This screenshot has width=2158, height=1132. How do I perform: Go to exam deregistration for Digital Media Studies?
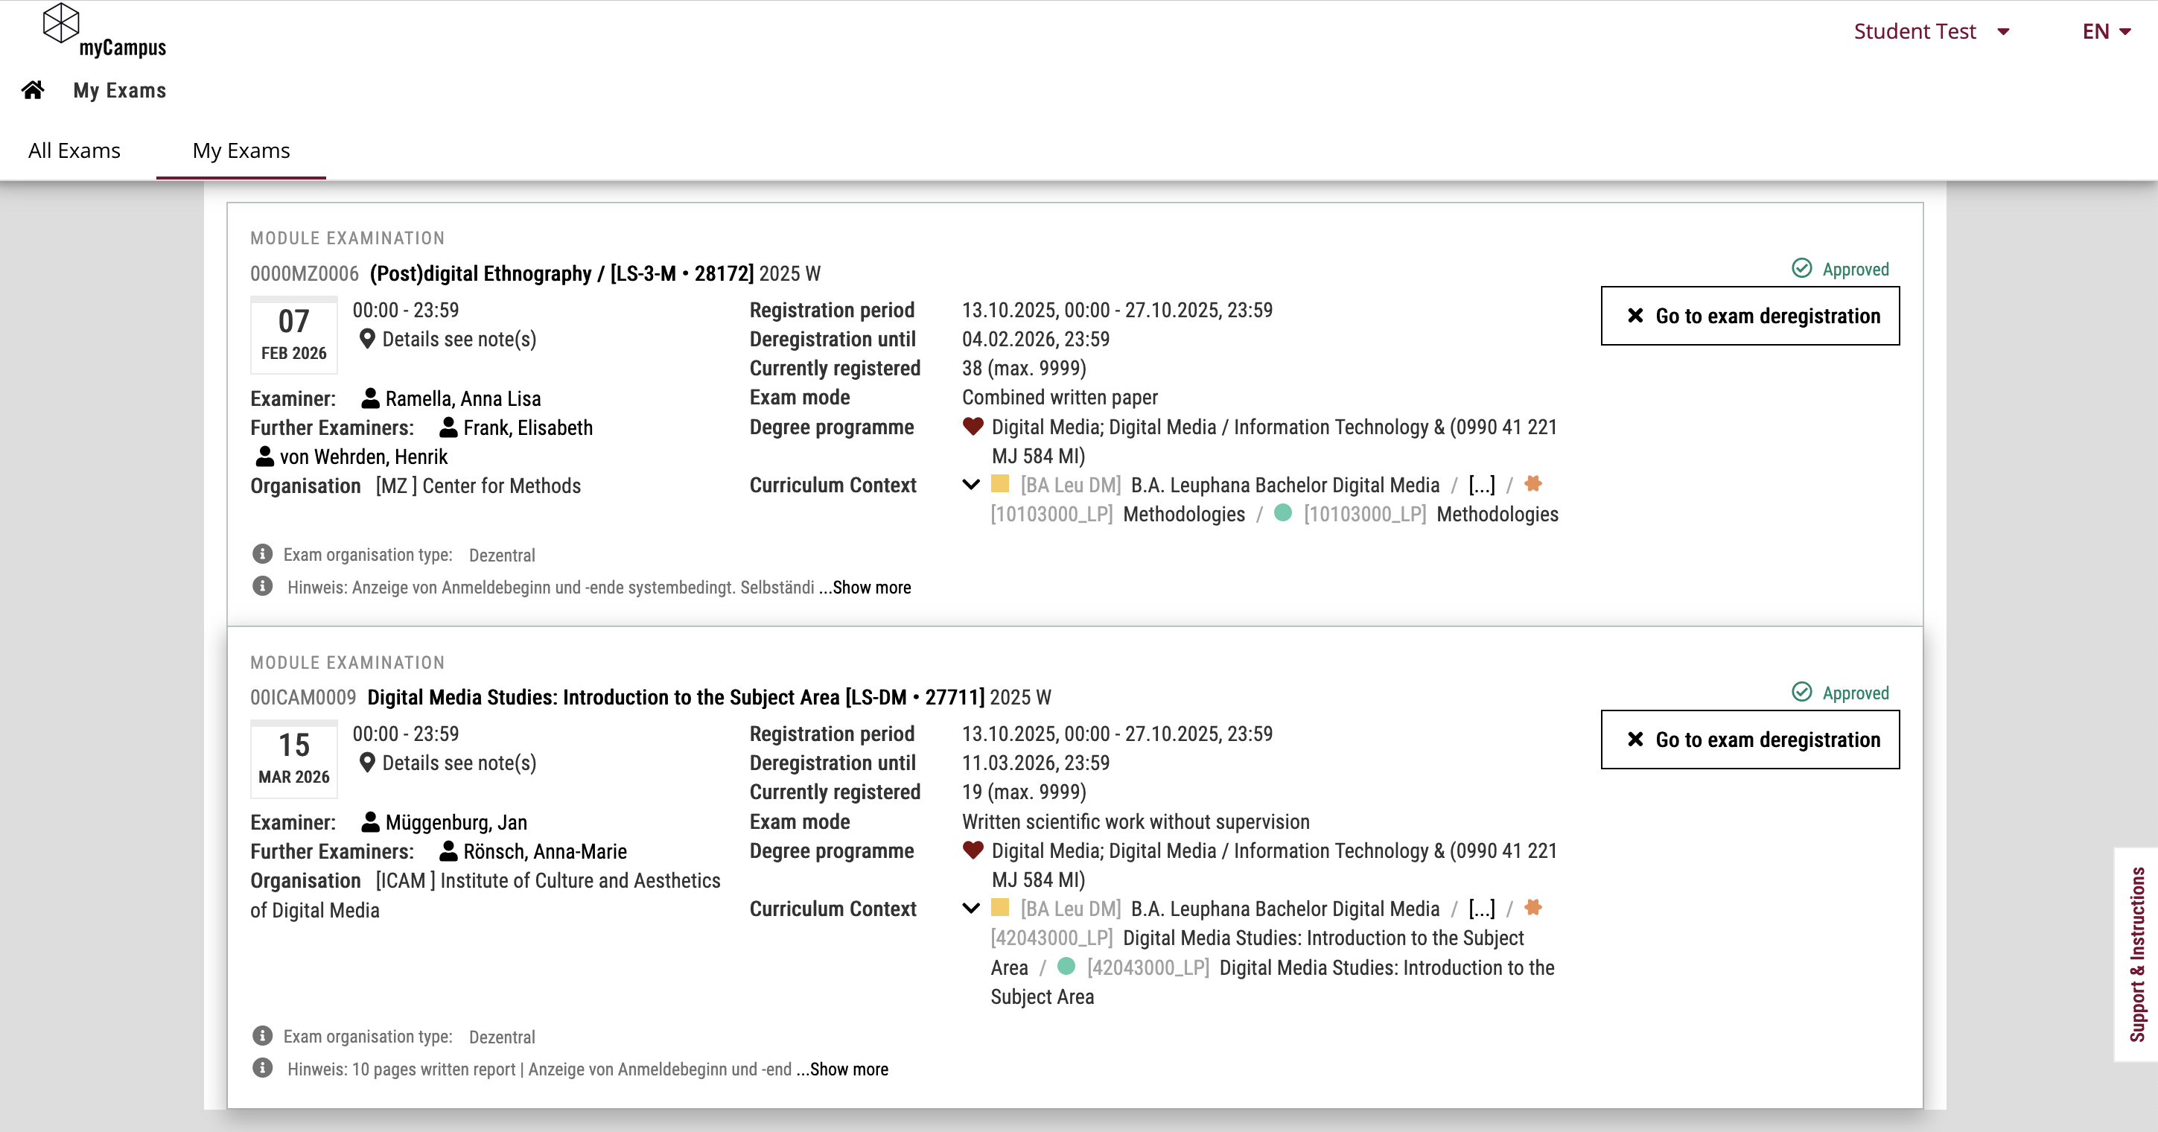pos(1749,740)
